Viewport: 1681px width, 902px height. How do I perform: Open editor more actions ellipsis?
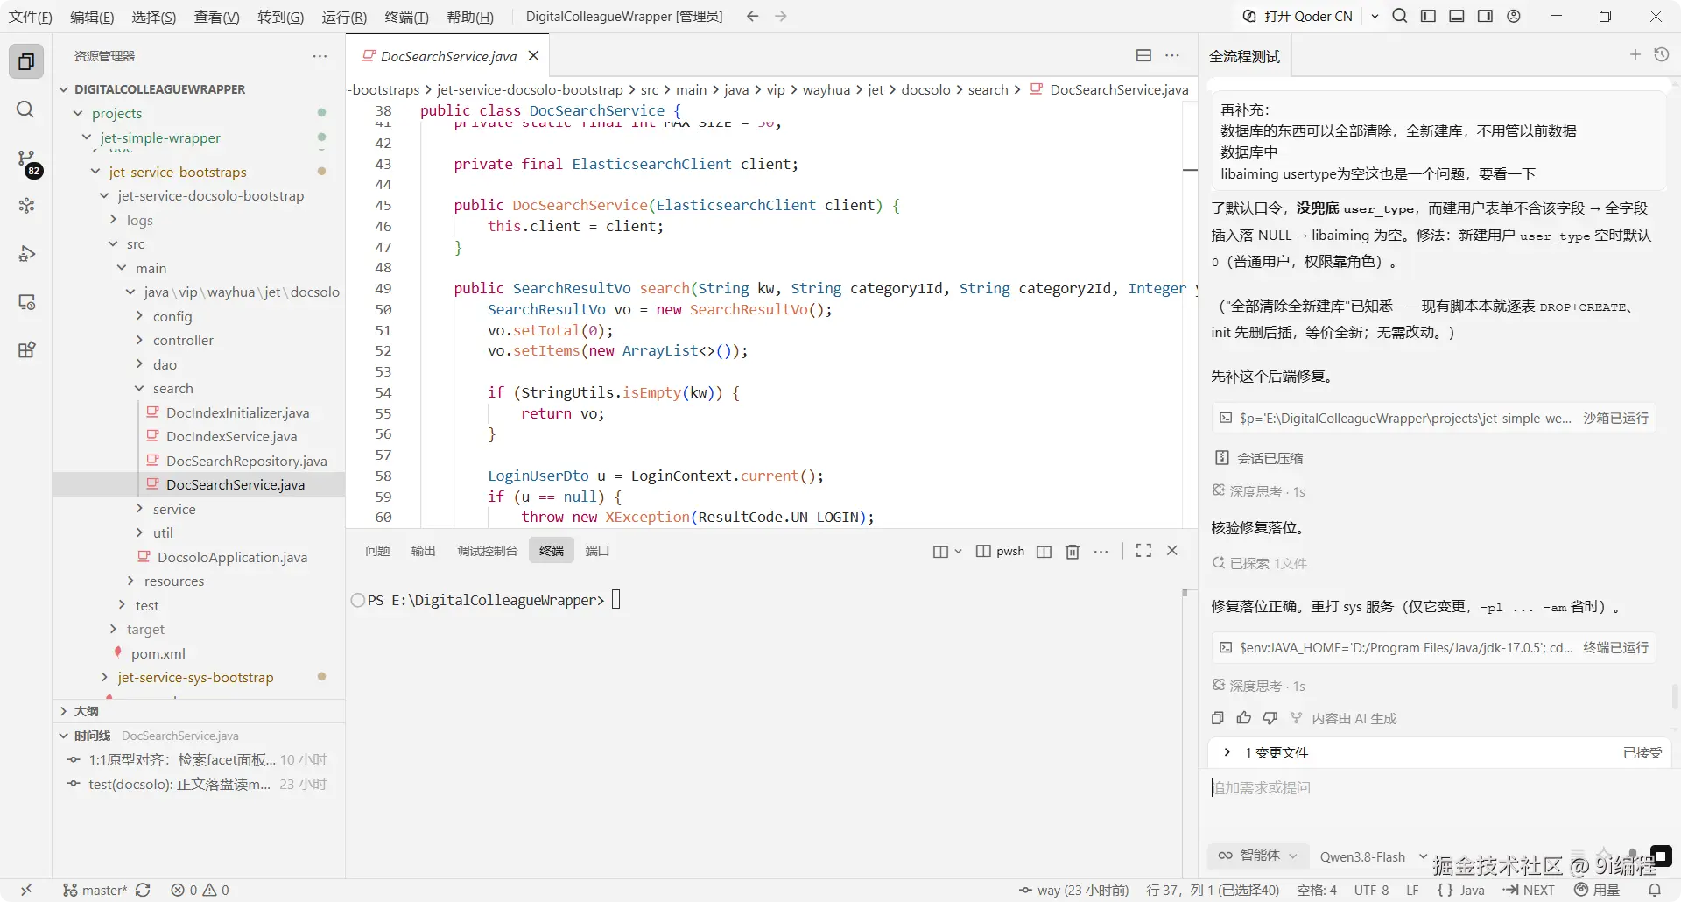point(1172,55)
